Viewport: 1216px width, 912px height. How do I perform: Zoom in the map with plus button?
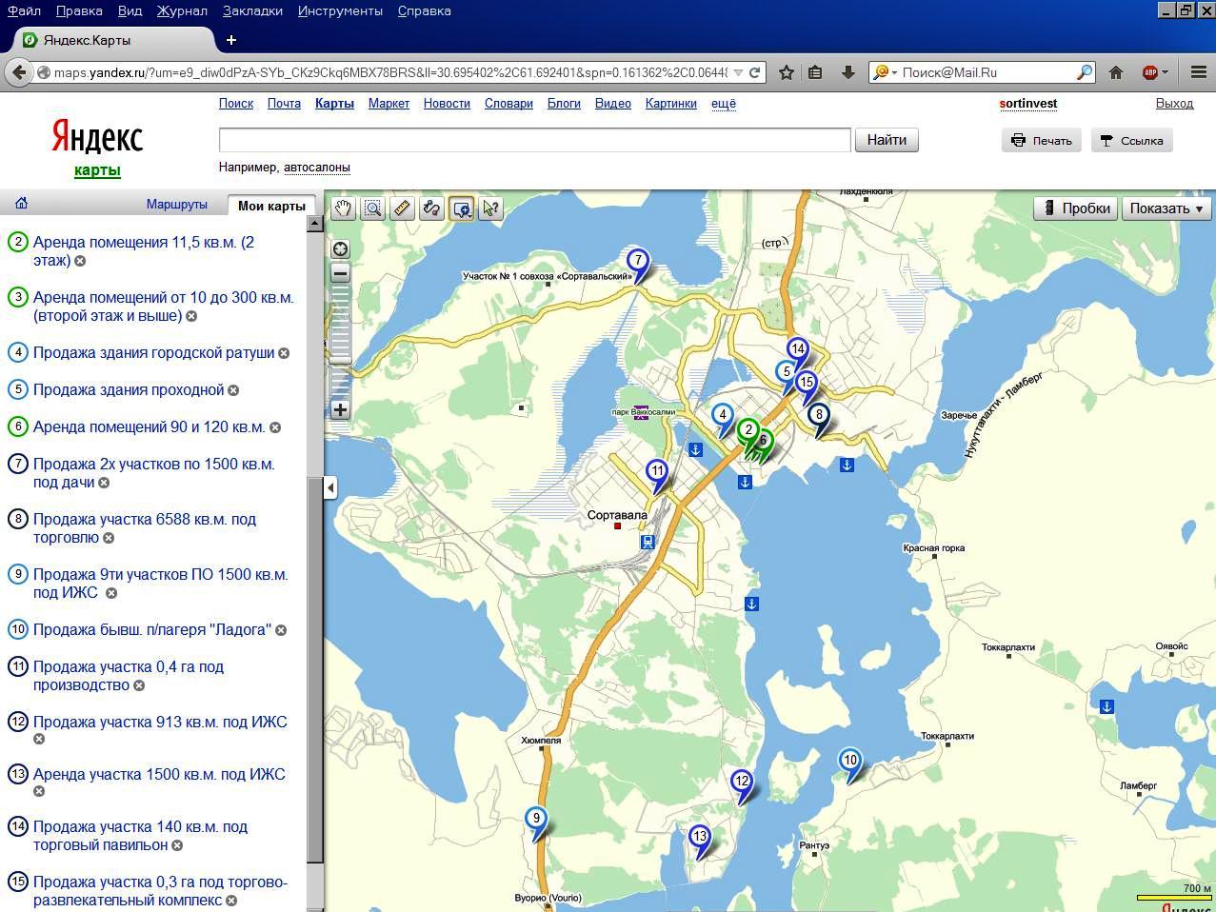pyautogui.click(x=340, y=409)
